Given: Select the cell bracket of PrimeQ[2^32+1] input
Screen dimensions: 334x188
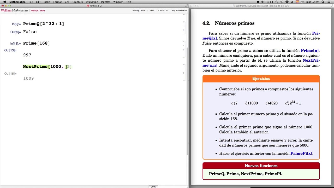Looking at the screenshot, I should point(184,24).
